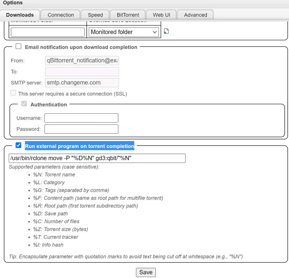Click the SMTP server field
This screenshot has height=278, width=289.
coord(82,83)
